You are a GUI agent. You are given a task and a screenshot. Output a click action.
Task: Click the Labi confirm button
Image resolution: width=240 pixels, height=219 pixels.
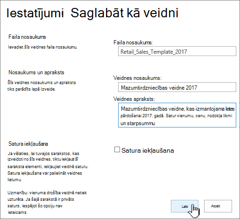coord(184,206)
